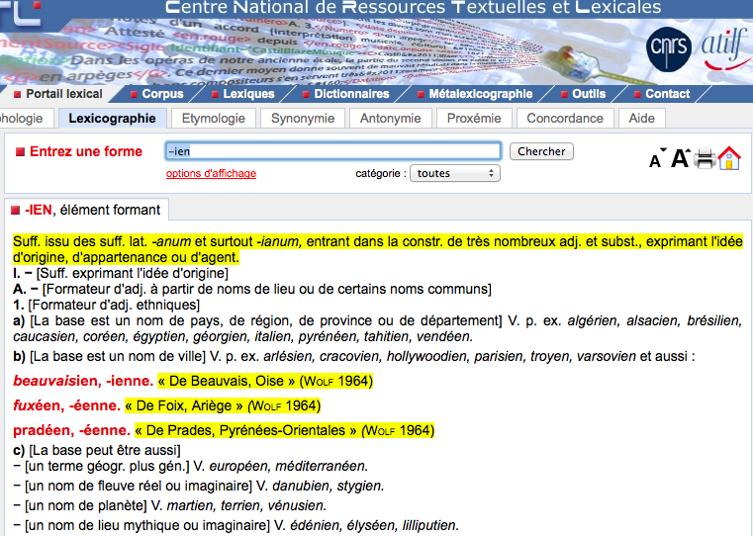This screenshot has width=753, height=536.
Task: Go home via the house icon
Action: [x=729, y=158]
